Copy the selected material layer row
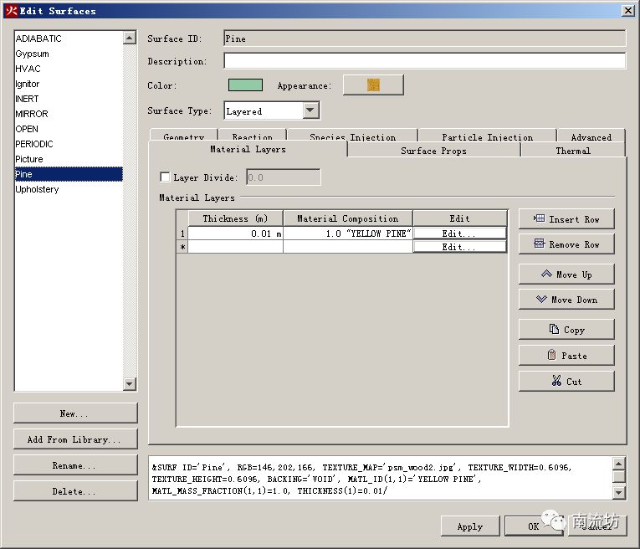640x549 pixels. pos(566,330)
